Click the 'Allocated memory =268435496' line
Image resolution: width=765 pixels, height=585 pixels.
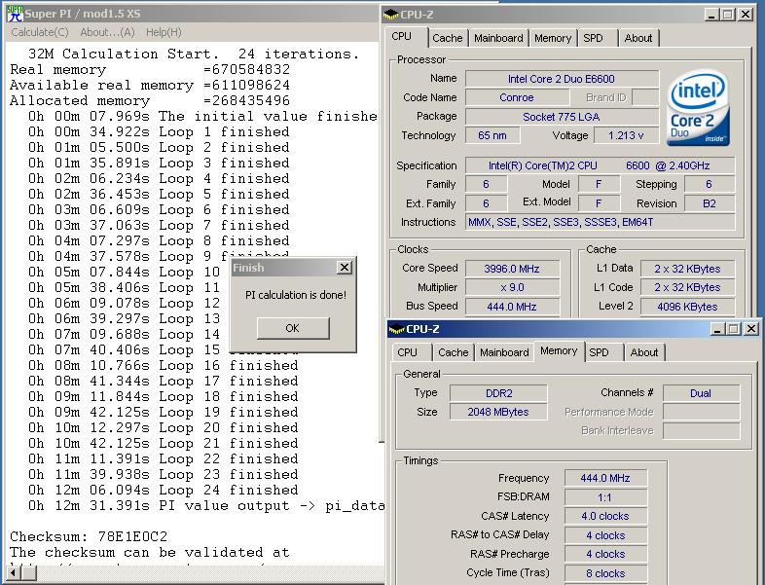pyautogui.click(x=150, y=100)
